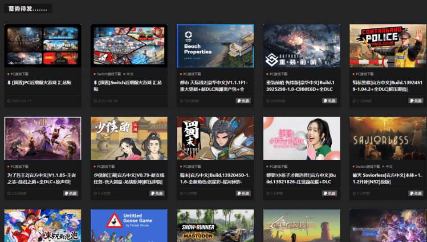Viewport: 427px width, 242px height.
Task: Click date 2023-04-17 on PC汇总贴 card
Action: click(20, 101)
